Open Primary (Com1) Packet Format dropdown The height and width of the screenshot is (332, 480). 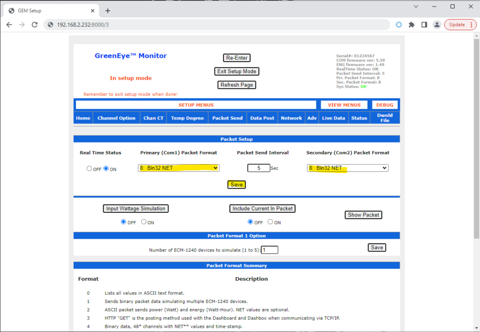(x=179, y=168)
